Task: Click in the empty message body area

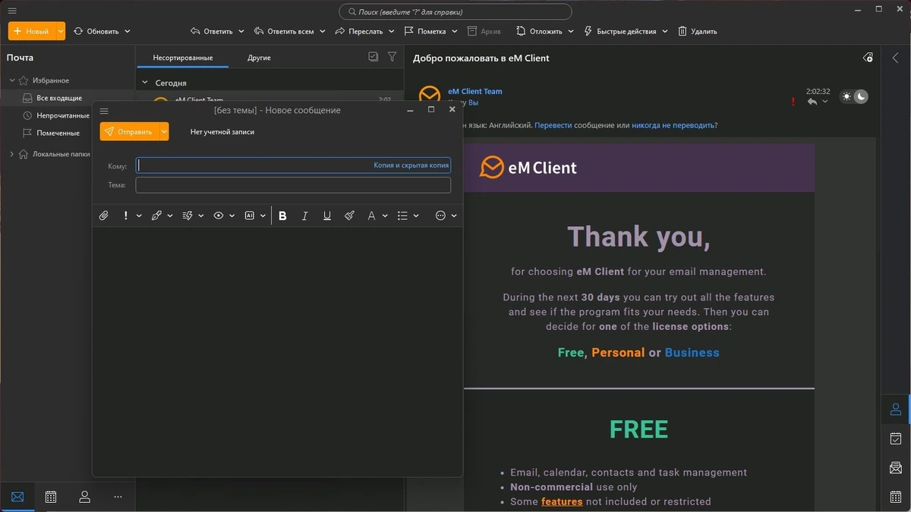Action: point(277,350)
